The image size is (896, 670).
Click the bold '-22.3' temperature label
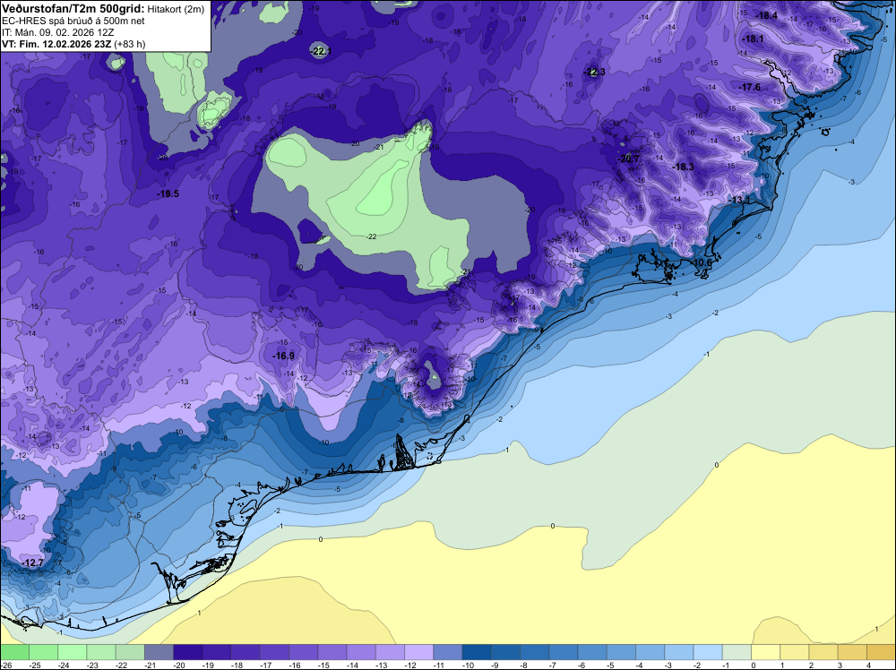pyautogui.click(x=595, y=72)
